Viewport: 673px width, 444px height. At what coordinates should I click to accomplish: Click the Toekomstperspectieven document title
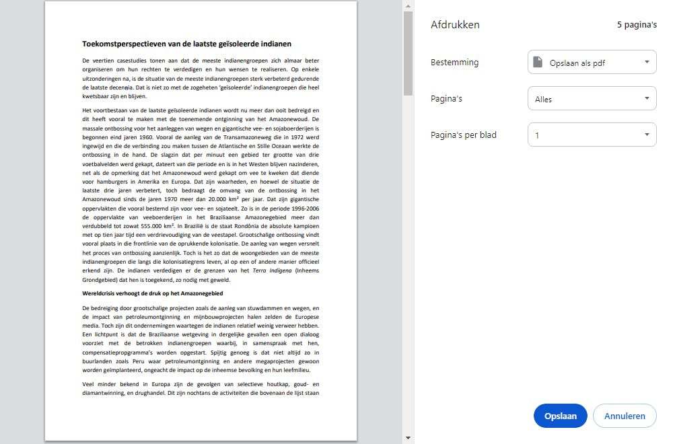(186, 44)
